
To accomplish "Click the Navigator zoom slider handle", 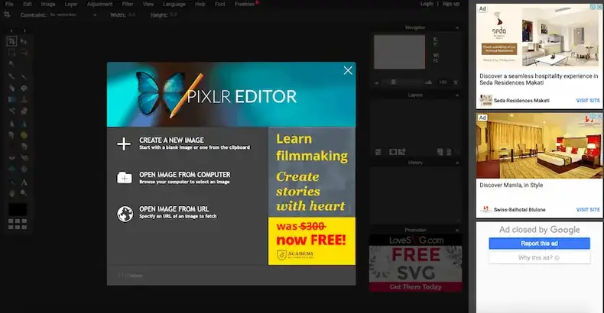I will (393, 82).
